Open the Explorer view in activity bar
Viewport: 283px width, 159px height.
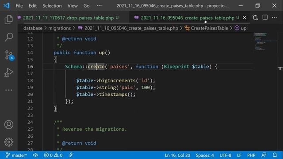[x=8, y=19]
